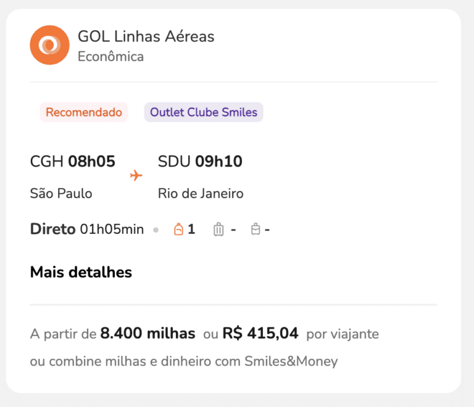474x407 pixels.
Task: Expand Mais detalhes for this flight
Action: [x=81, y=272]
